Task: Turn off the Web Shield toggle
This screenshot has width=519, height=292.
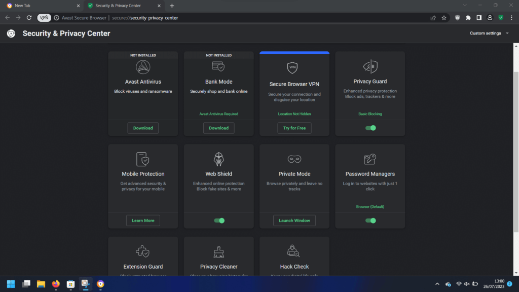Action: tap(219, 221)
